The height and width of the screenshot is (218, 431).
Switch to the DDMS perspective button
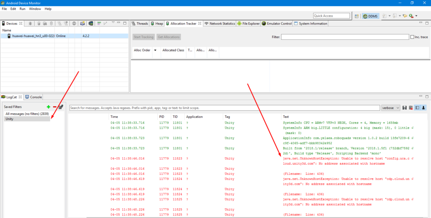pyautogui.click(x=370, y=16)
